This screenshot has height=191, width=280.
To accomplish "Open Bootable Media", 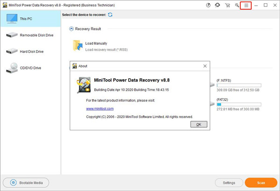I will [x=26, y=183].
